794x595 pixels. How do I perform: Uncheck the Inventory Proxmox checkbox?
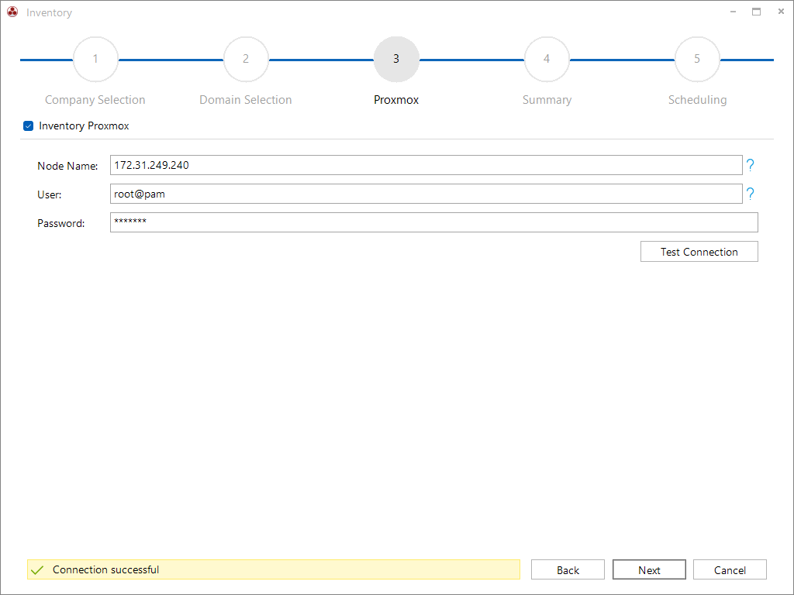29,126
